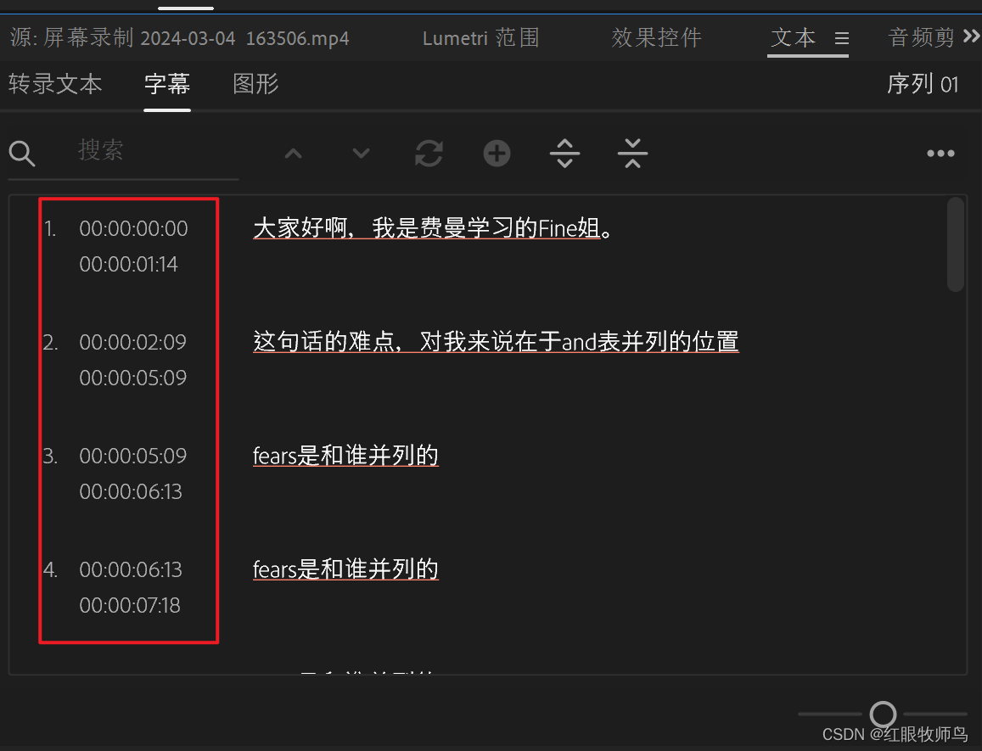Click caption 2 end timecode 00:00:05:09
The height and width of the screenshot is (751, 982).
coord(132,378)
